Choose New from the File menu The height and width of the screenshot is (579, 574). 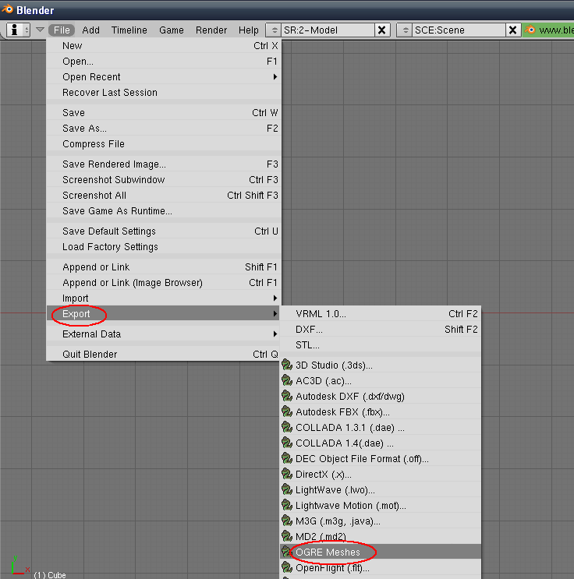coord(164,46)
